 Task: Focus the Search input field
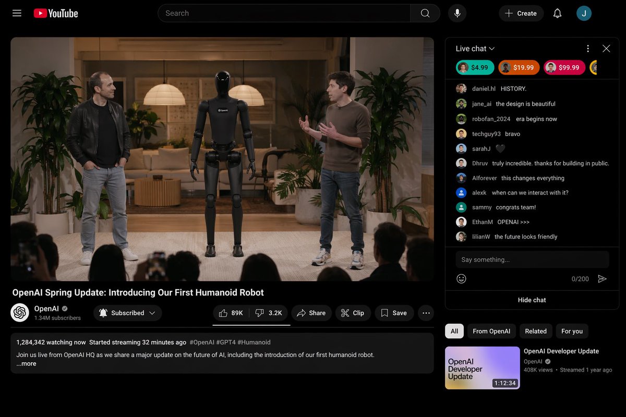click(284, 13)
